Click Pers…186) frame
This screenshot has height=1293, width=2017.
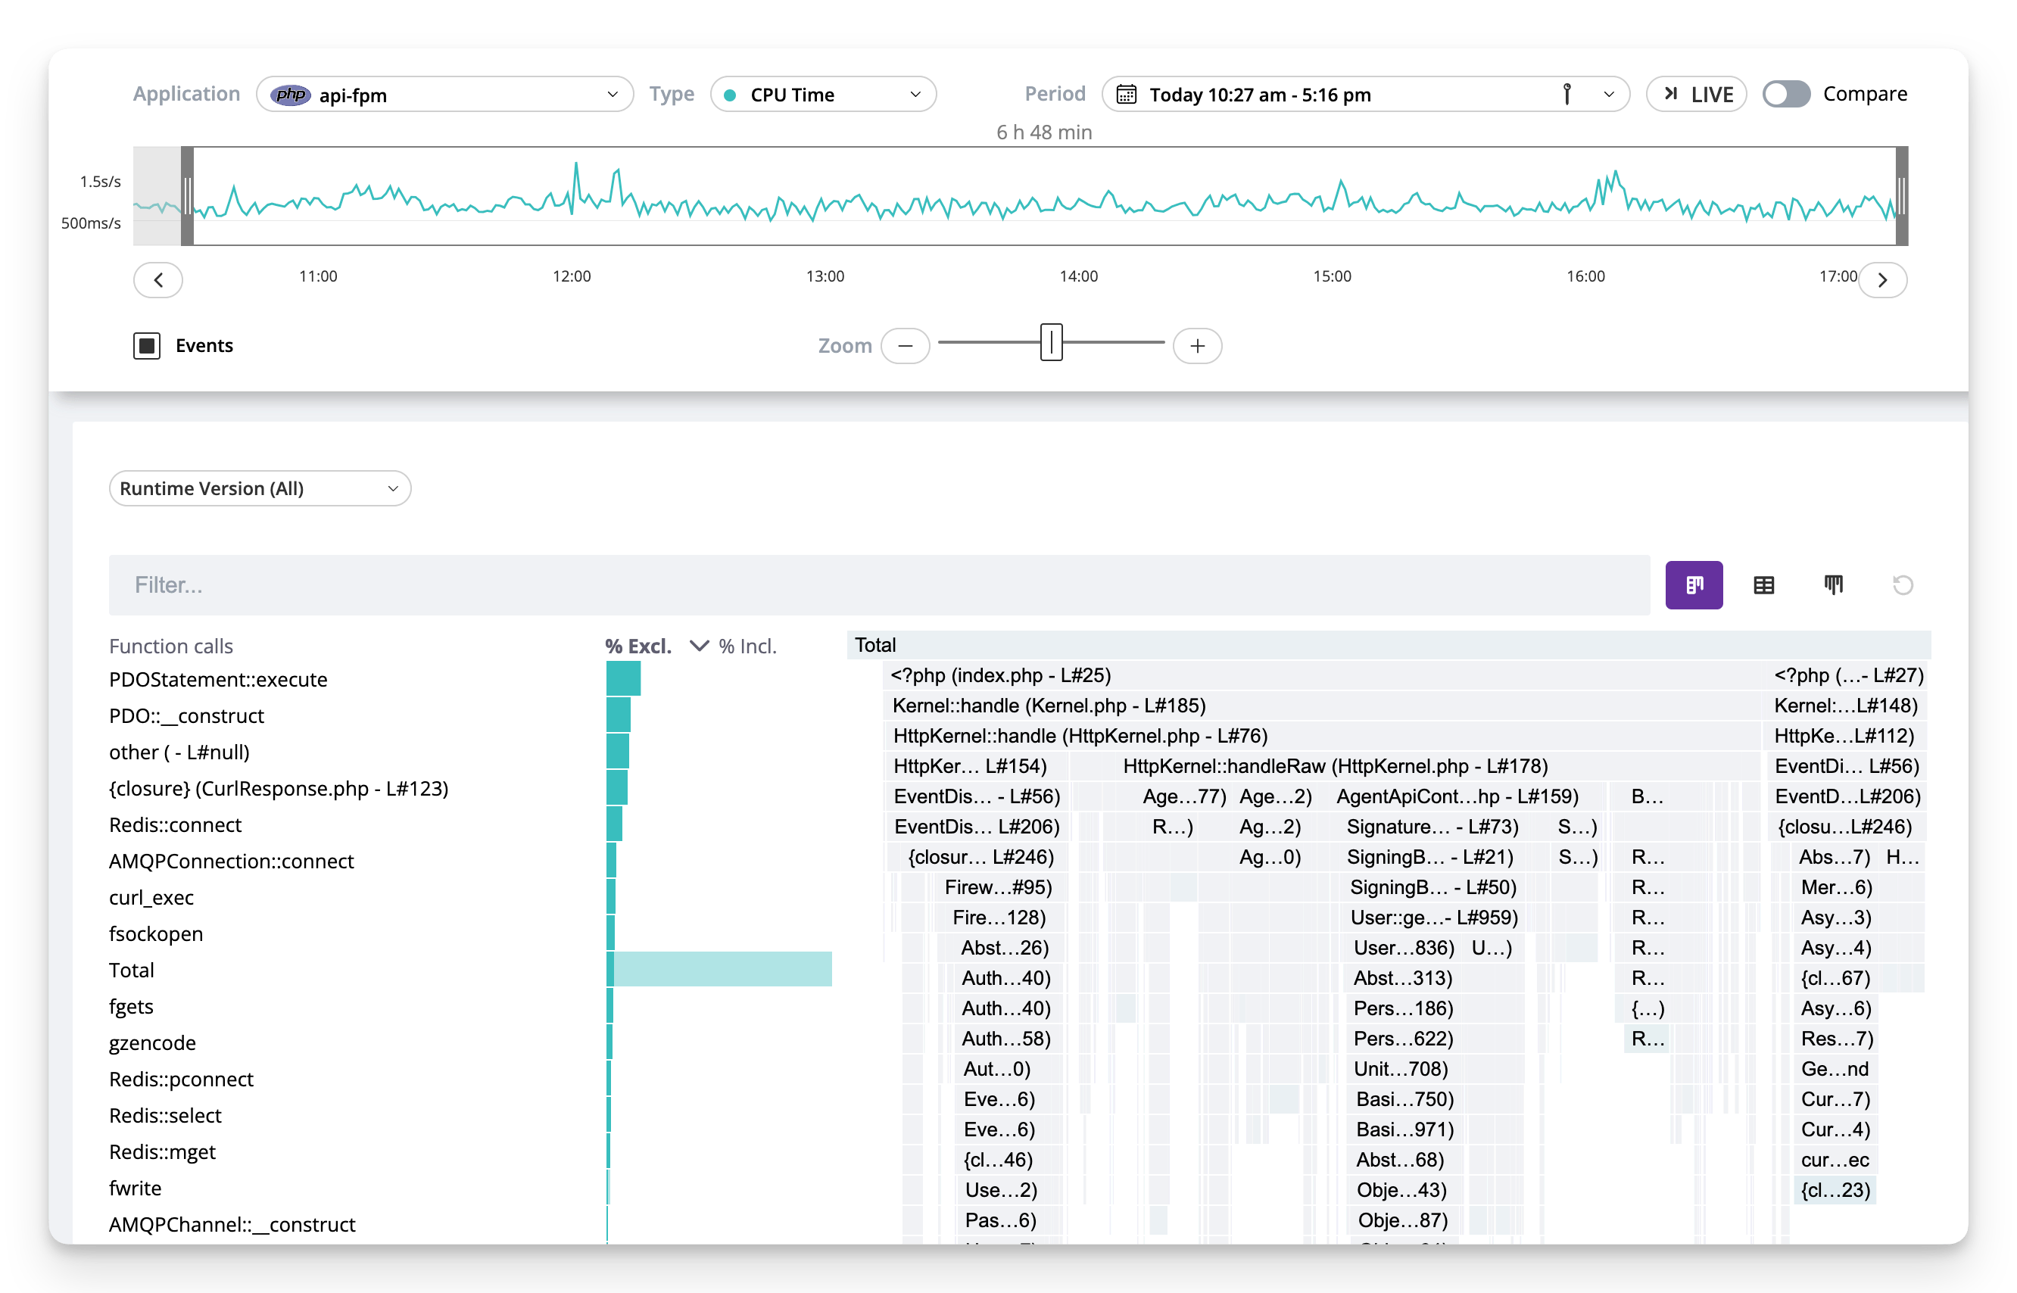[x=1403, y=1008]
